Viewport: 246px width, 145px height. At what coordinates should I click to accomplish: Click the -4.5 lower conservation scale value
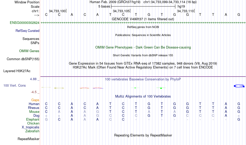pyautogui.click(x=34, y=92)
